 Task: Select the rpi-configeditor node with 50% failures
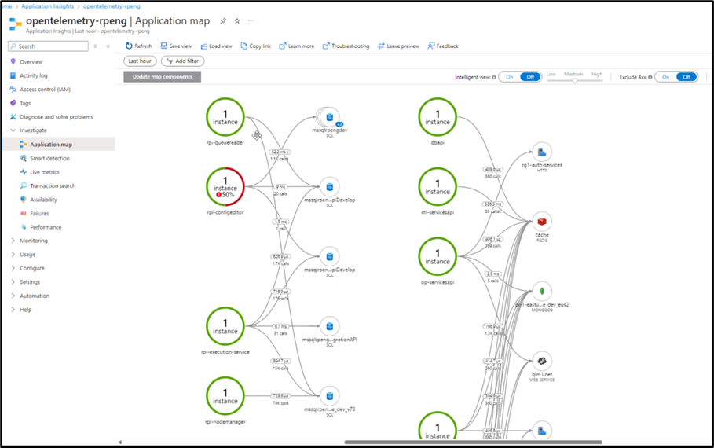pyautogui.click(x=225, y=187)
